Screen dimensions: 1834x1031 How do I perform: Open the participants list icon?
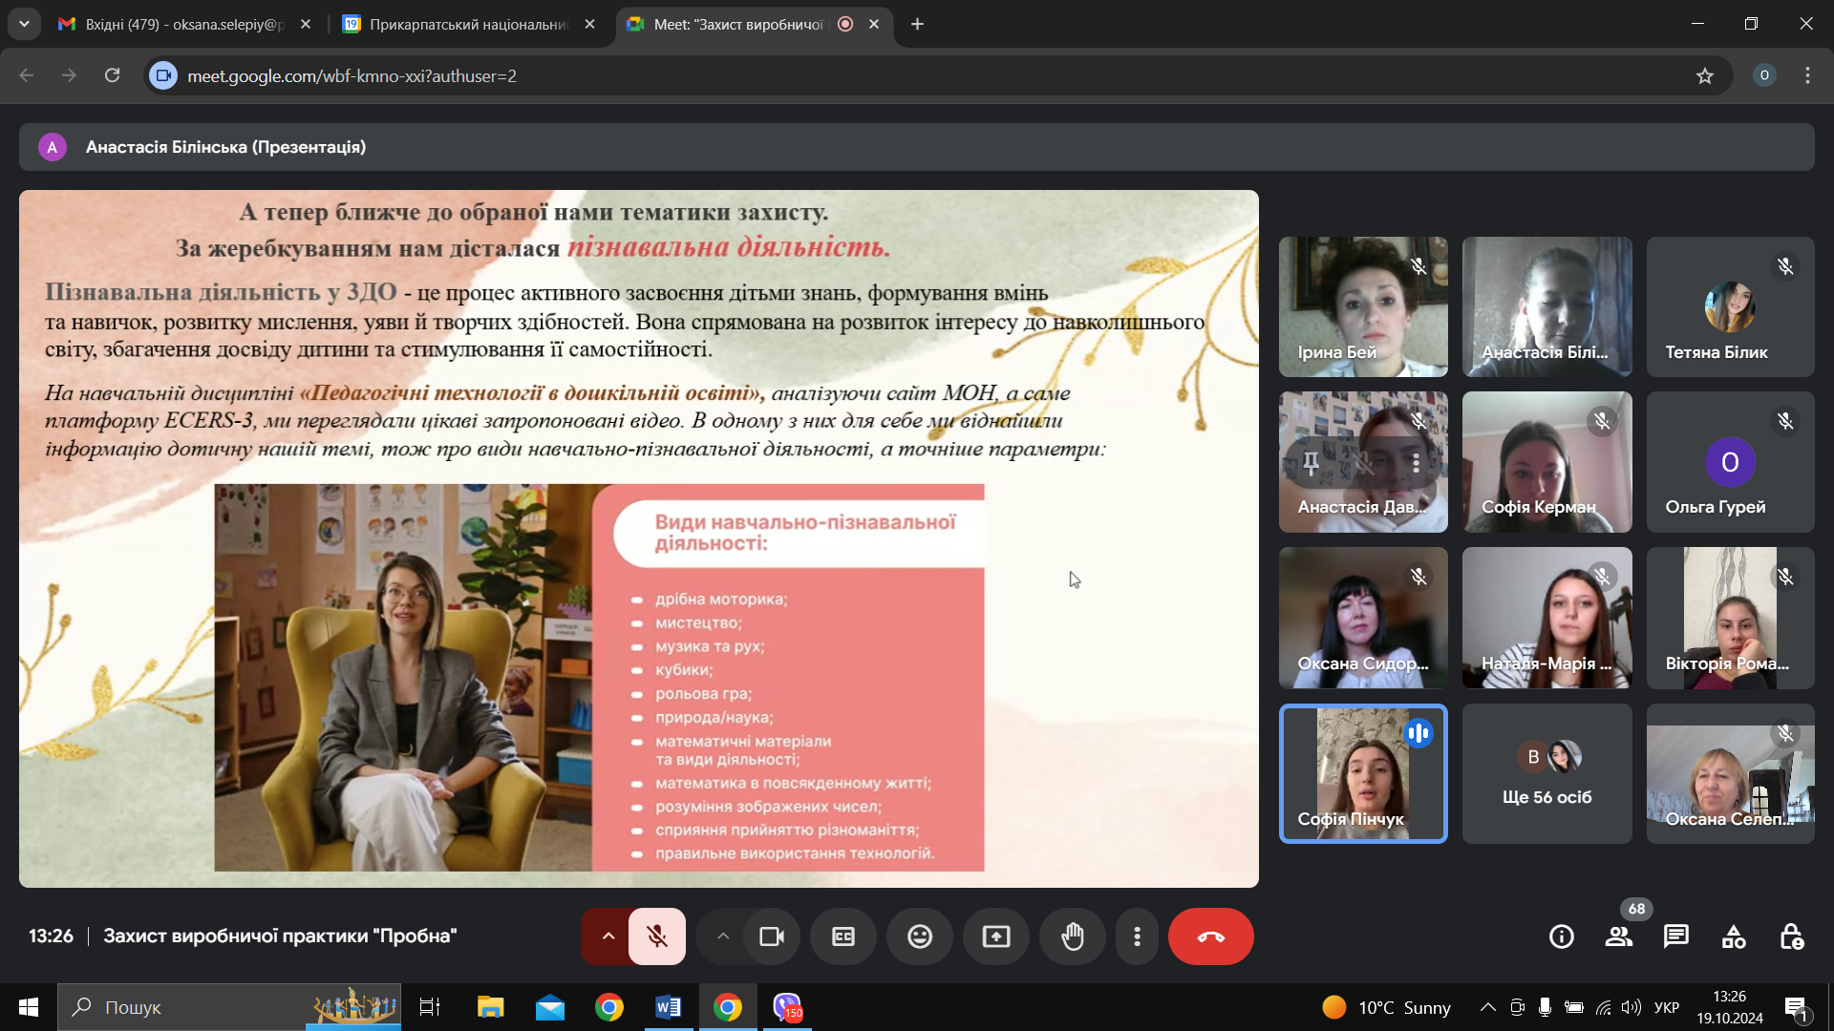(x=1618, y=936)
